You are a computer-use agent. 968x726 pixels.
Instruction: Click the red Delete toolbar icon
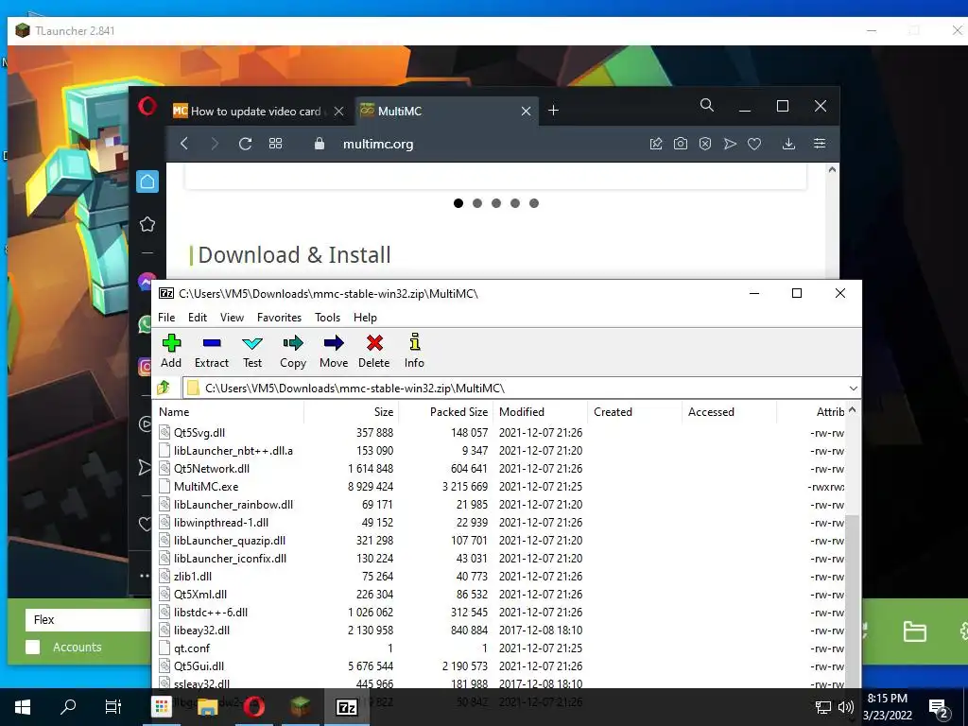(x=374, y=351)
